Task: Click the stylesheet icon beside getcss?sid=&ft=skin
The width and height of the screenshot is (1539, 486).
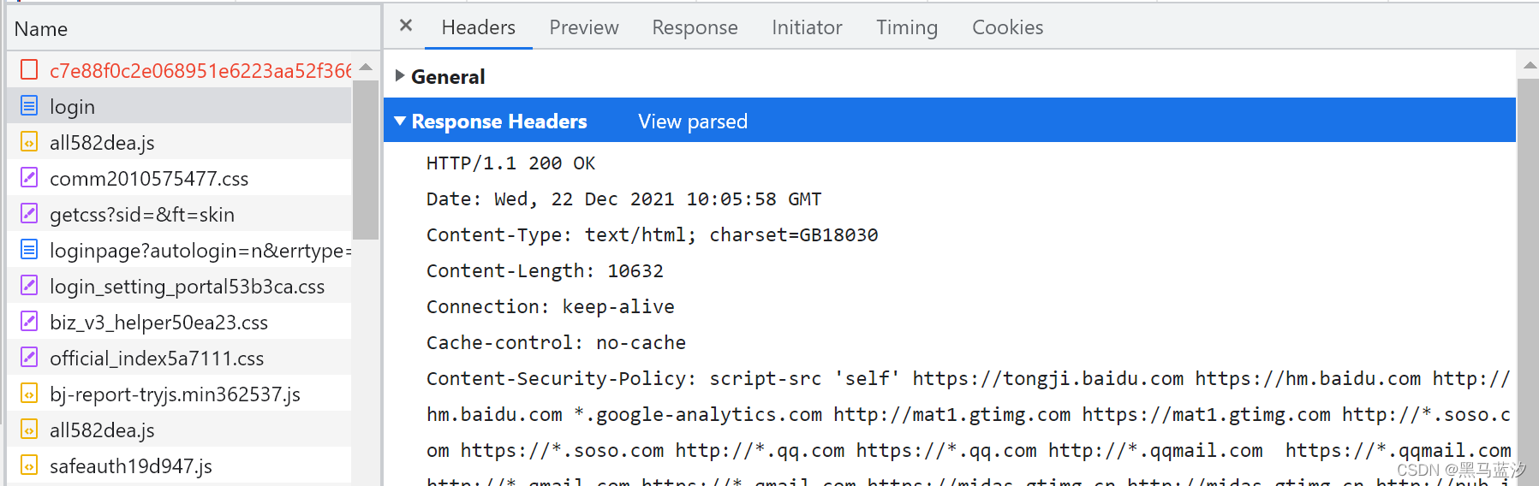Action: tap(29, 214)
